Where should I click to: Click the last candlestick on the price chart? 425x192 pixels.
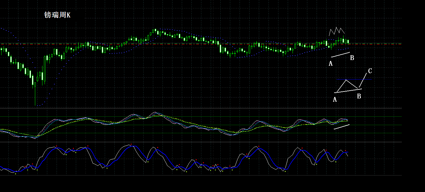348,41
